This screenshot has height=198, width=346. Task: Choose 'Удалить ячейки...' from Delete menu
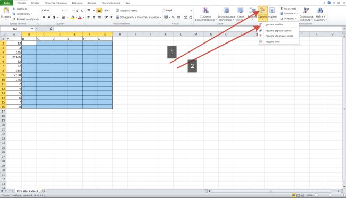278,24
